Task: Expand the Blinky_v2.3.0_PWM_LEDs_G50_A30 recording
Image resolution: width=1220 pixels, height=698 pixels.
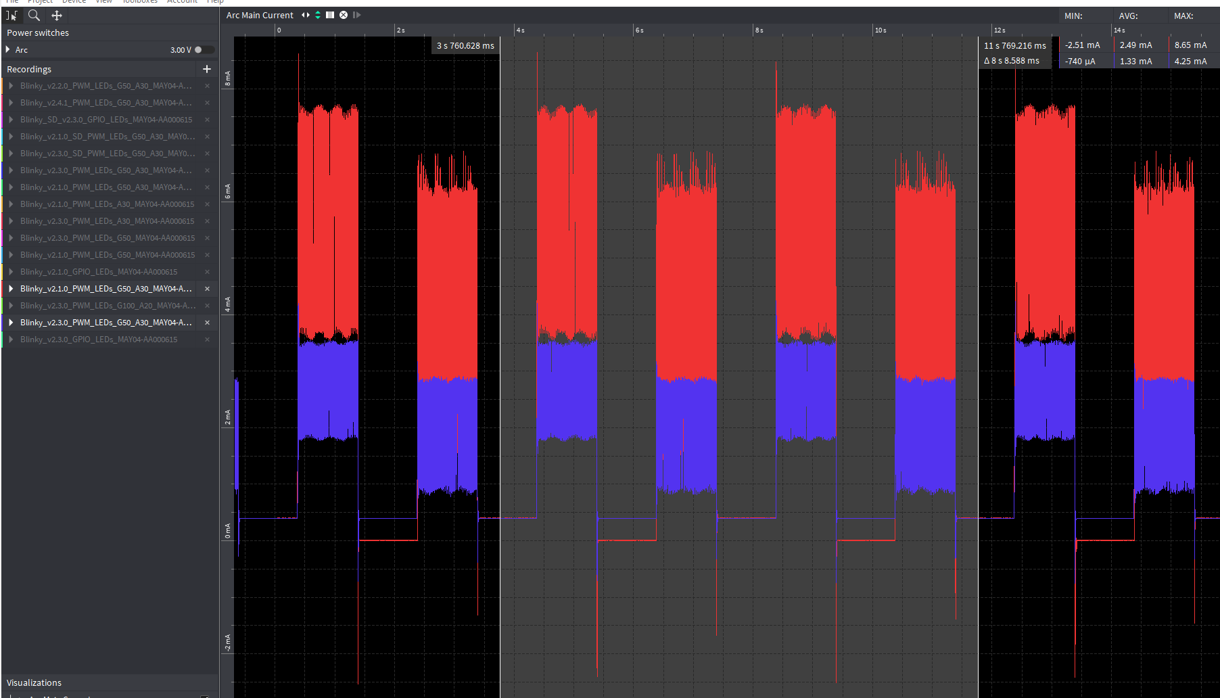Action: [11, 323]
